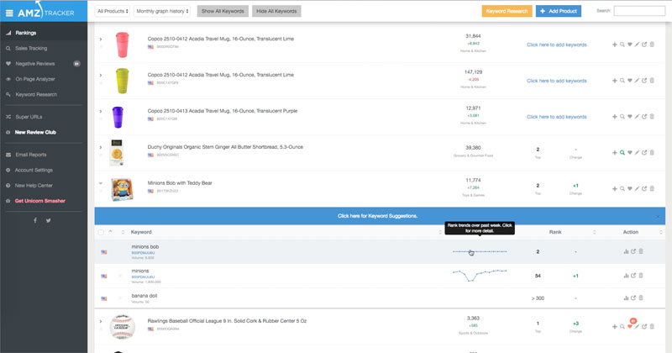The image size is (672, 353).
Task: Open chart icon for 'banana doll' keyword
Action: tap(626, 298)
